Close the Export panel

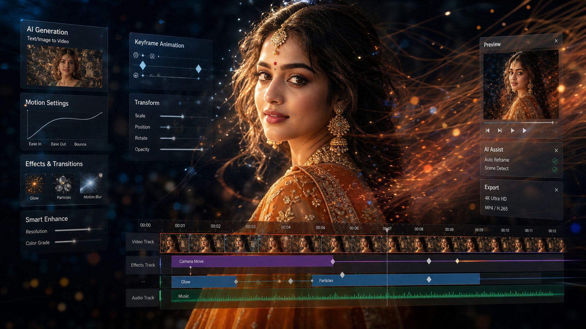click(x=556, y=190)
